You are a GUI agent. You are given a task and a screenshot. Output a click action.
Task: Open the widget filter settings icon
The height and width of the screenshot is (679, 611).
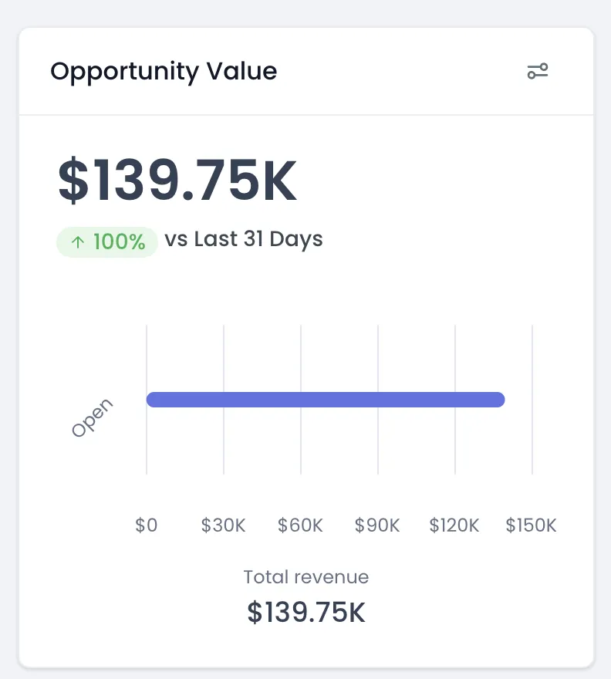[538, 72]
